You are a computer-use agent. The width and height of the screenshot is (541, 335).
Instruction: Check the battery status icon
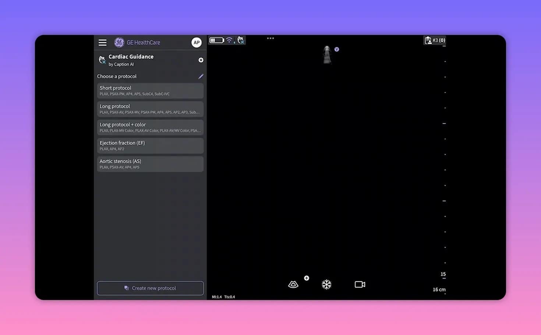tap(217, 40)
